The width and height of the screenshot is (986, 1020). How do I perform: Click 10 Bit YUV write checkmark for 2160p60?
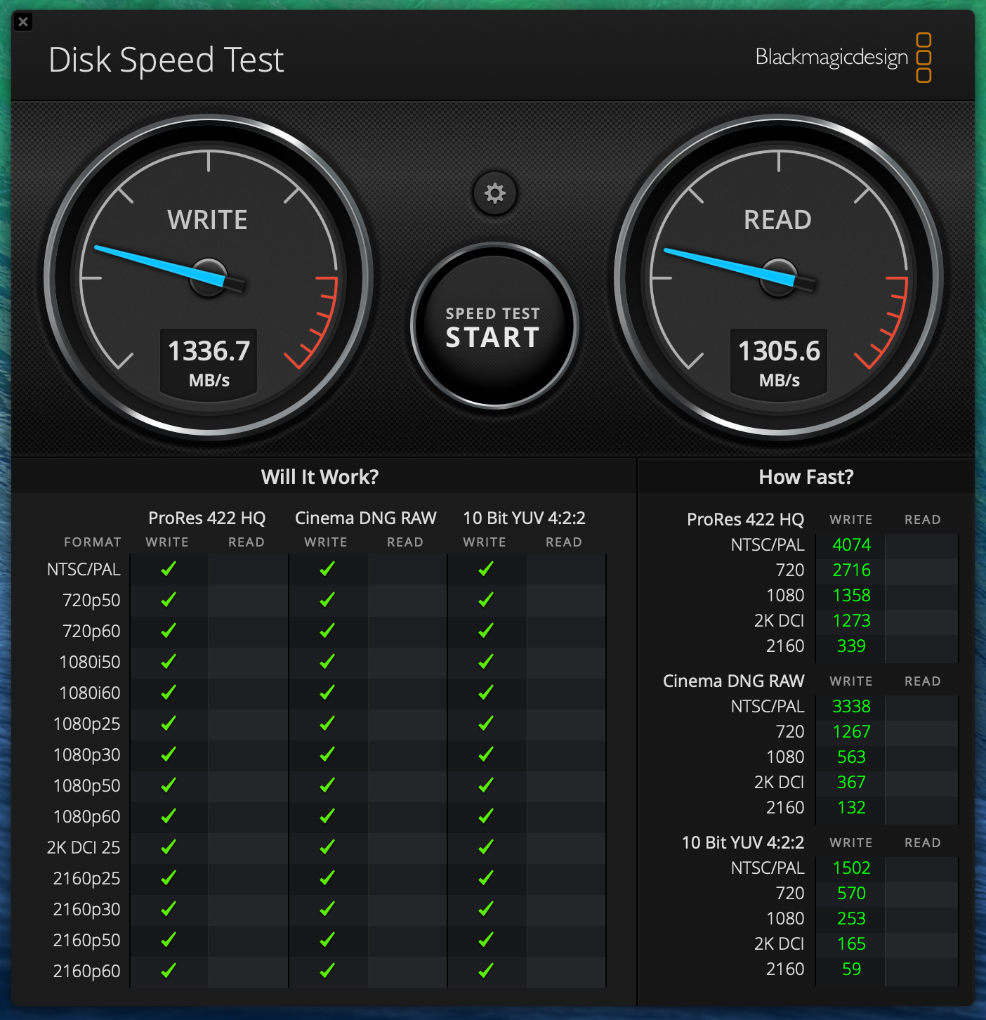click(x=486, y=970)
